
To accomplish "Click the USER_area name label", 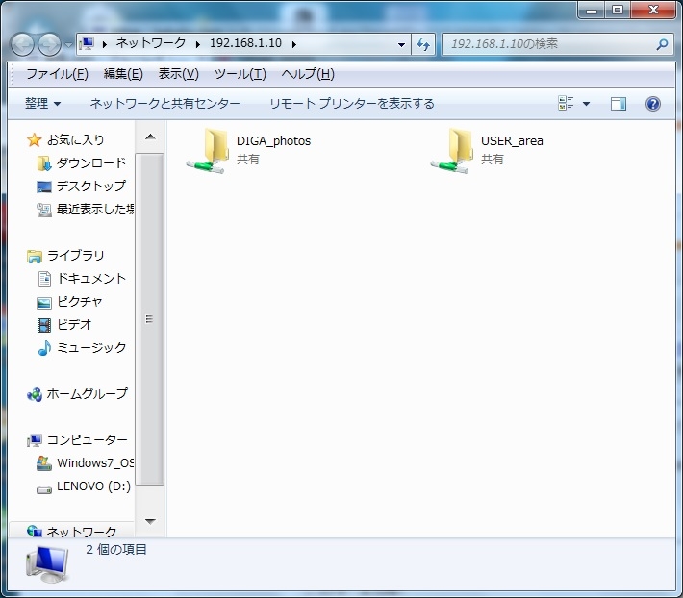I will [x=512, y=141].
